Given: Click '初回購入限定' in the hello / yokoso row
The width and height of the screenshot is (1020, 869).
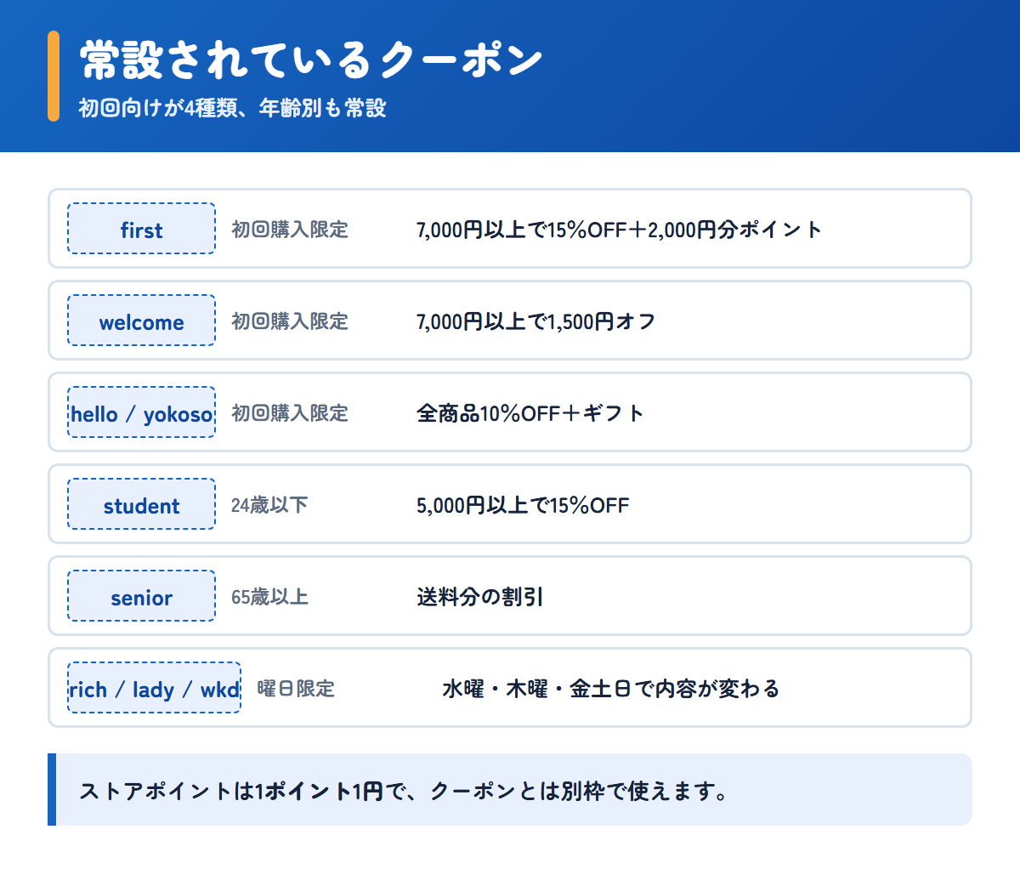Looking at the screenshot, I should pos(290,412).
